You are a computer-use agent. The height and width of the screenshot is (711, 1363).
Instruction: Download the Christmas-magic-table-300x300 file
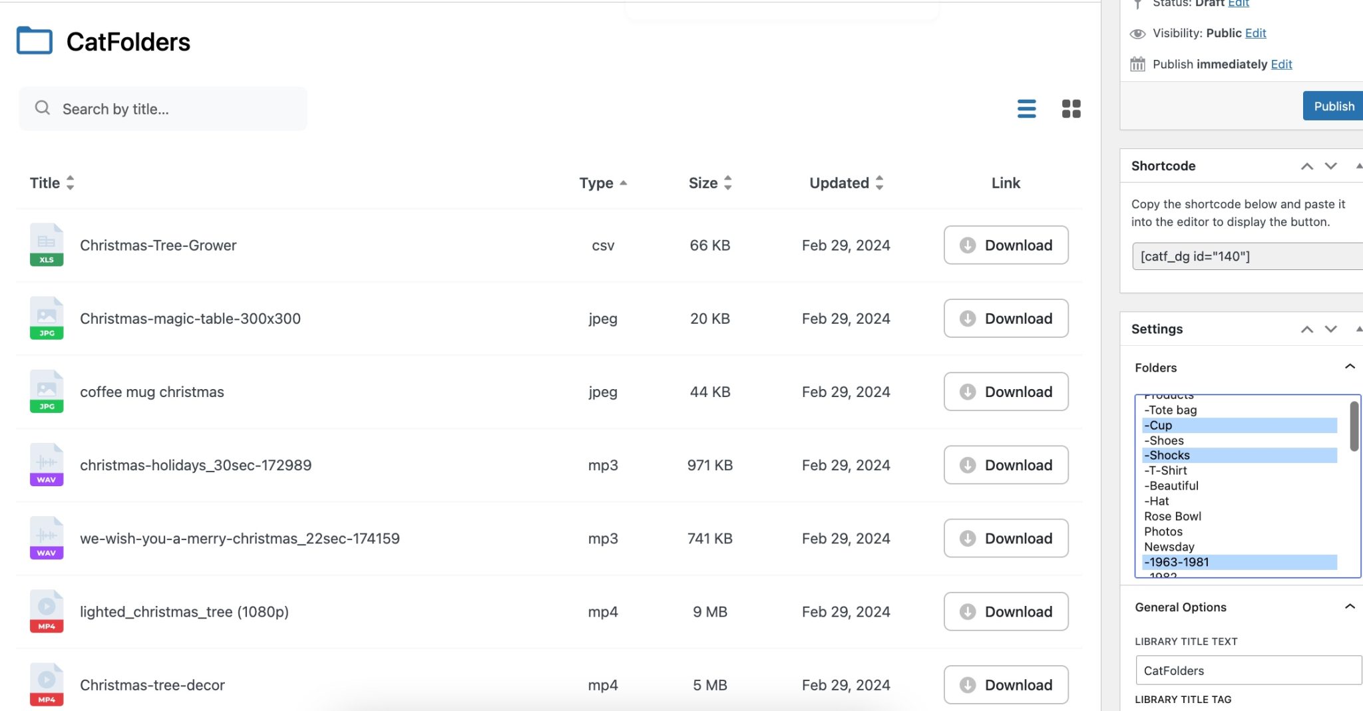point(1006,319)
